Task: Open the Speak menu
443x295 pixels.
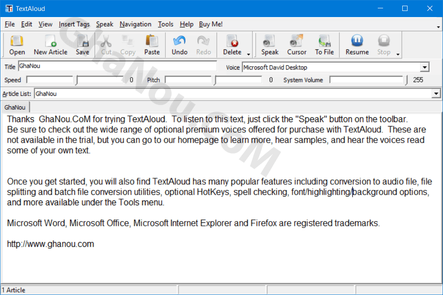Action: tap(105, 25)
